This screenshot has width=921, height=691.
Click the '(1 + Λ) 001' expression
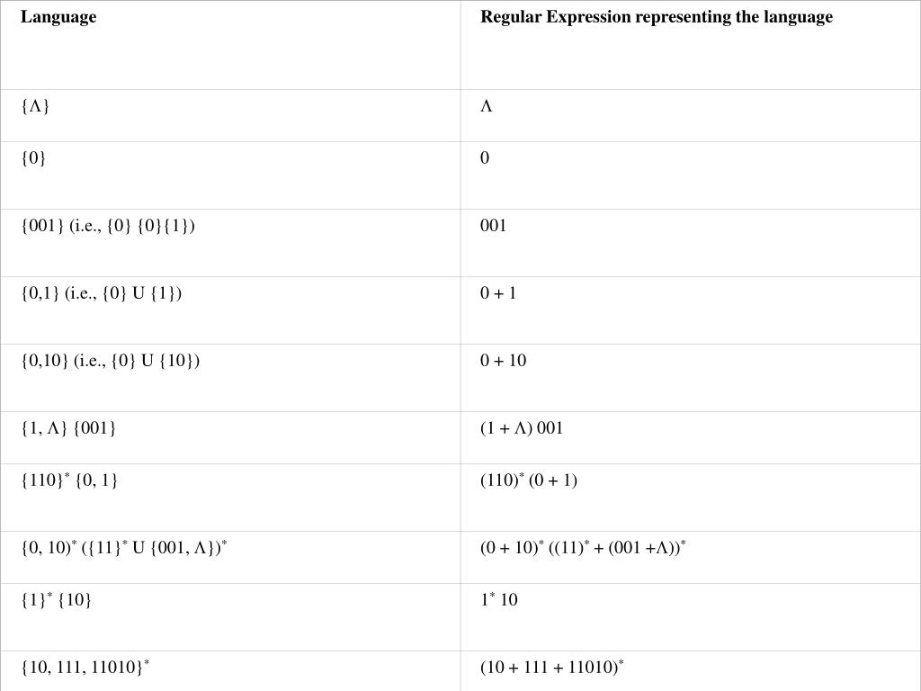click(522, 428)
